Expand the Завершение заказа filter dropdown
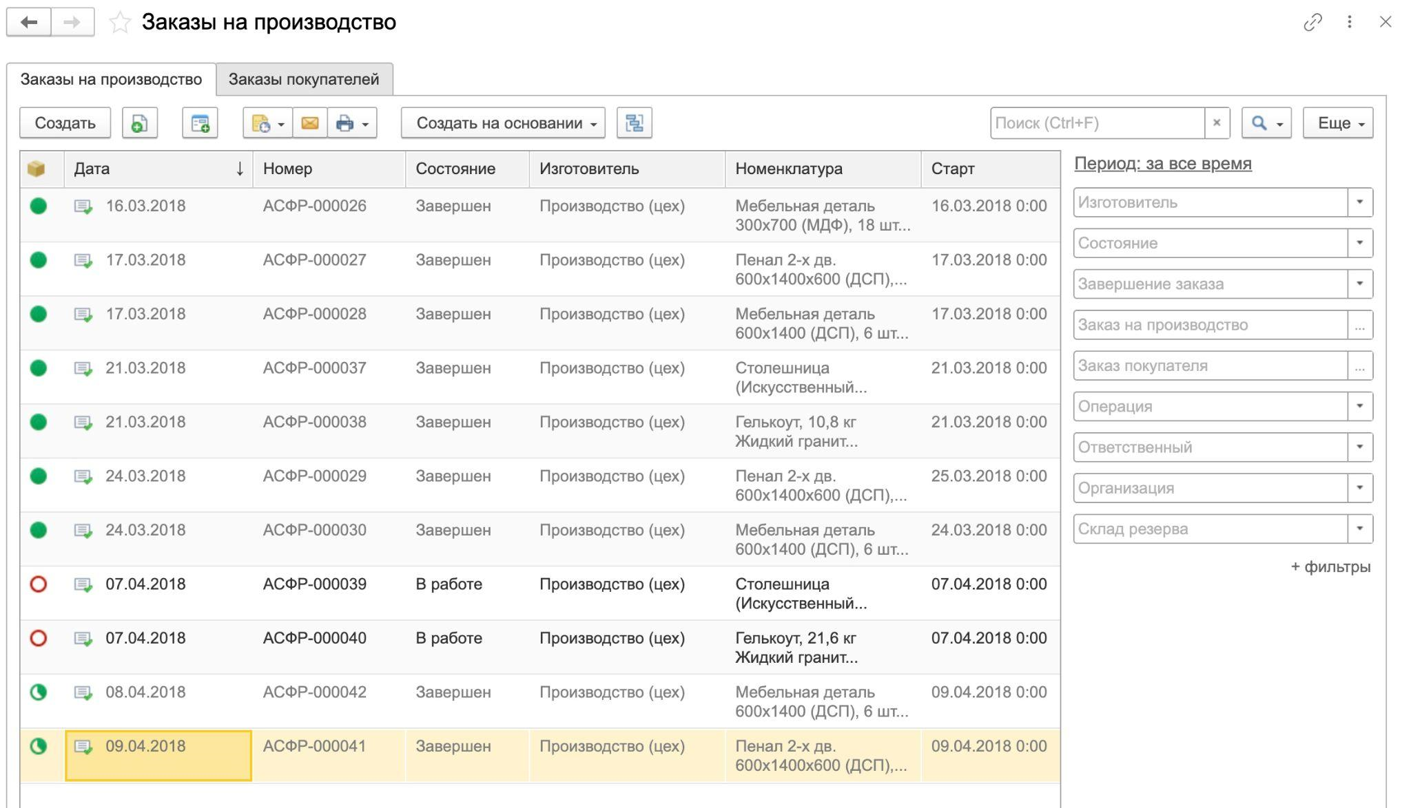This screenshot has height=808, width=1411. pyautogui.click(x=1360, y=284)
